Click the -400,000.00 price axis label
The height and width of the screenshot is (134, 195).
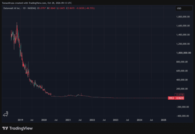183,116
